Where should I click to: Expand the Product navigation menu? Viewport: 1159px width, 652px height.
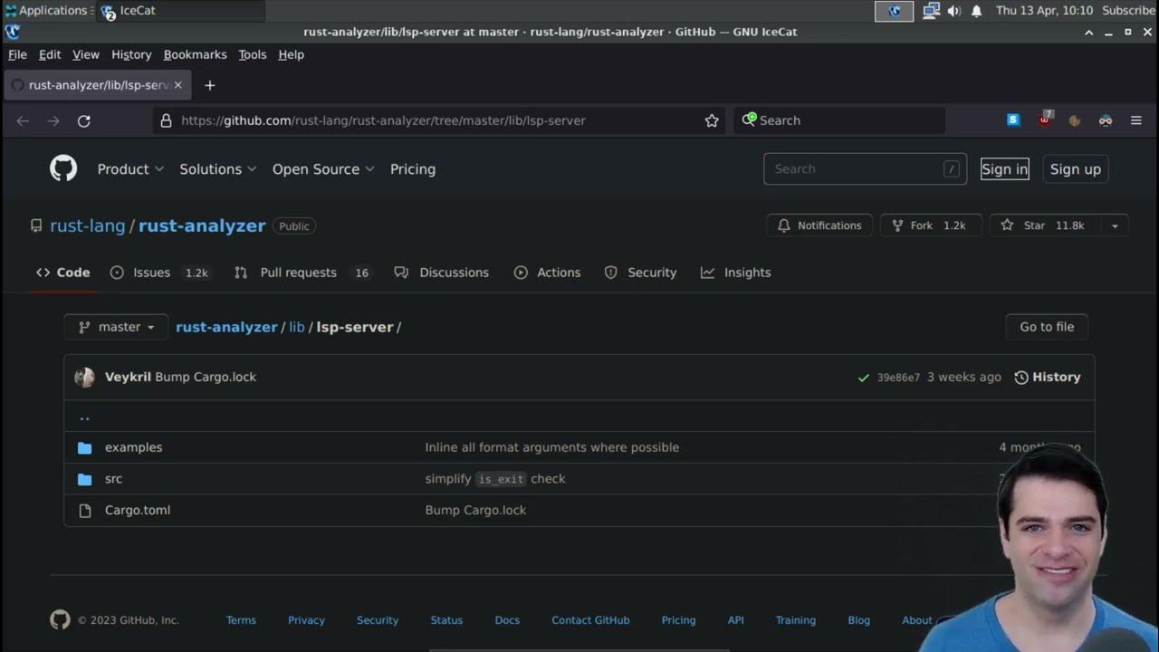[x=130, y=169]
